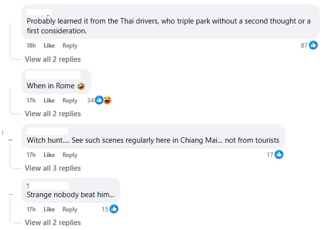The height and width of the screenshot is (230, 332).
Task: Like the Thai drivers triple park comment
Action: click(49, 46)
